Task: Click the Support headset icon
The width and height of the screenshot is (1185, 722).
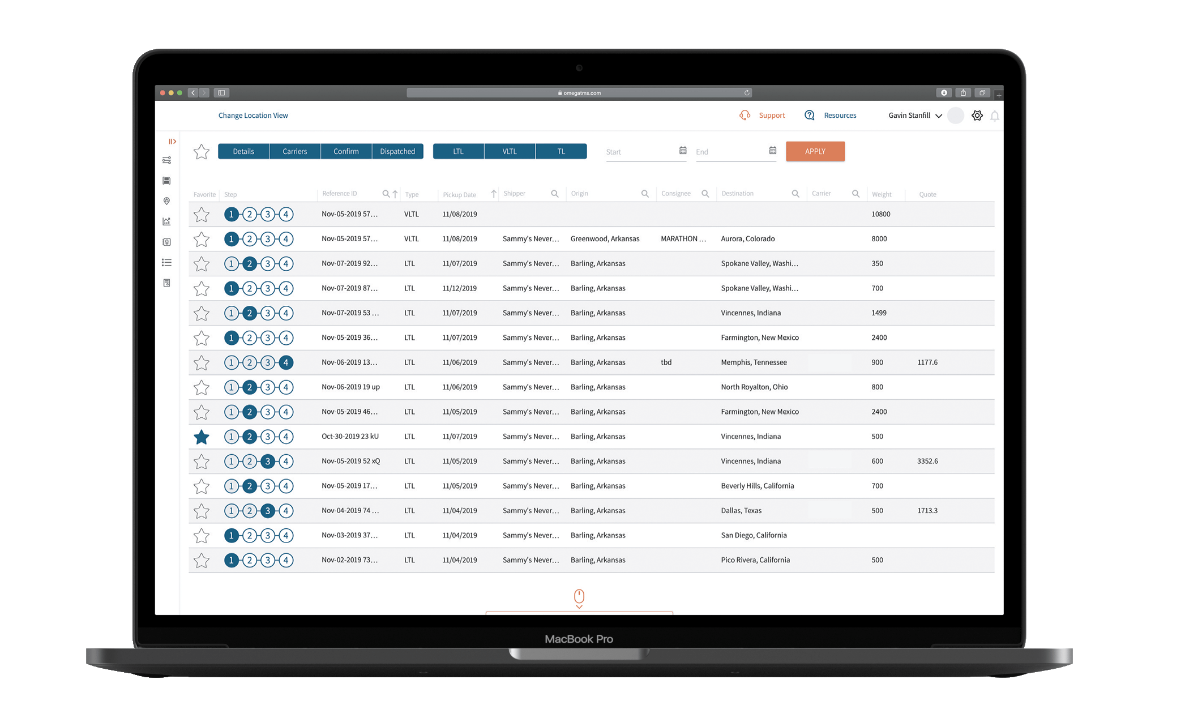Action: [x=745, y=115]
